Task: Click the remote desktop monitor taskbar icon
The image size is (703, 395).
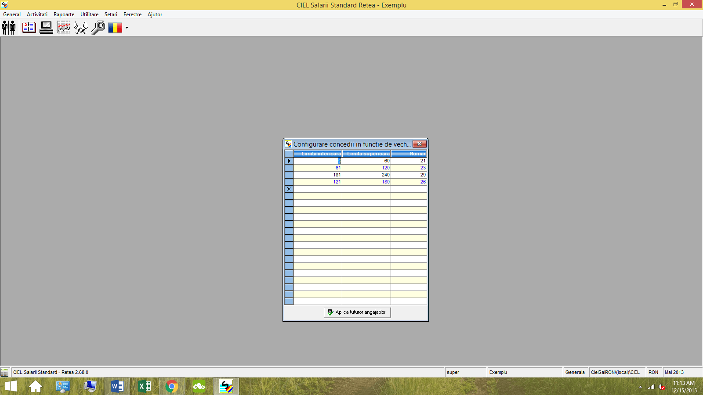Action: [90, 386]
